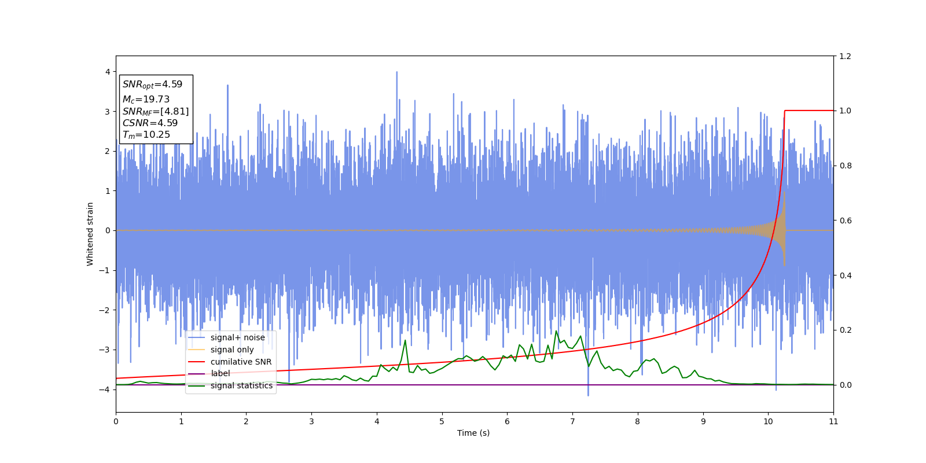Click the left y-axis tick label 4
The height and width of the screenshot is (463, 926).
[108, 72]
